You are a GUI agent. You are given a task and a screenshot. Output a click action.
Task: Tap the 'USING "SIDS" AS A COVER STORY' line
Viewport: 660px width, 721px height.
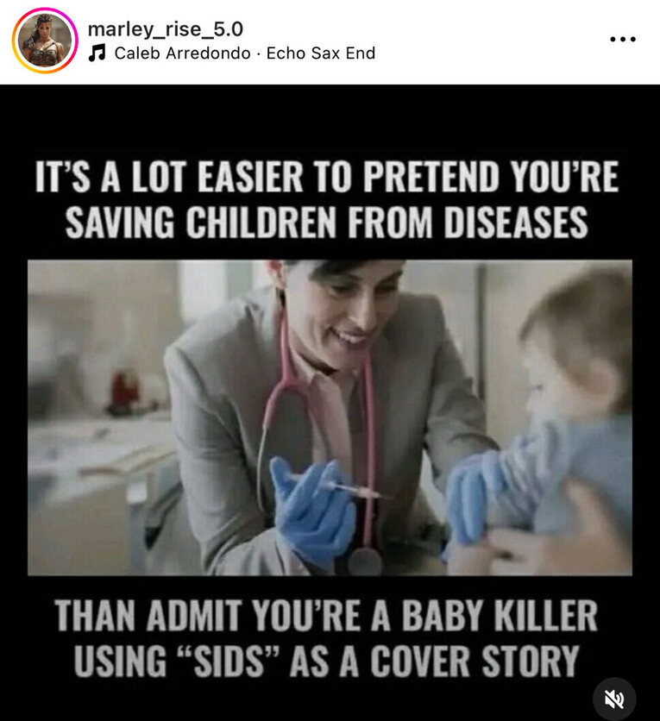point(326,661)
